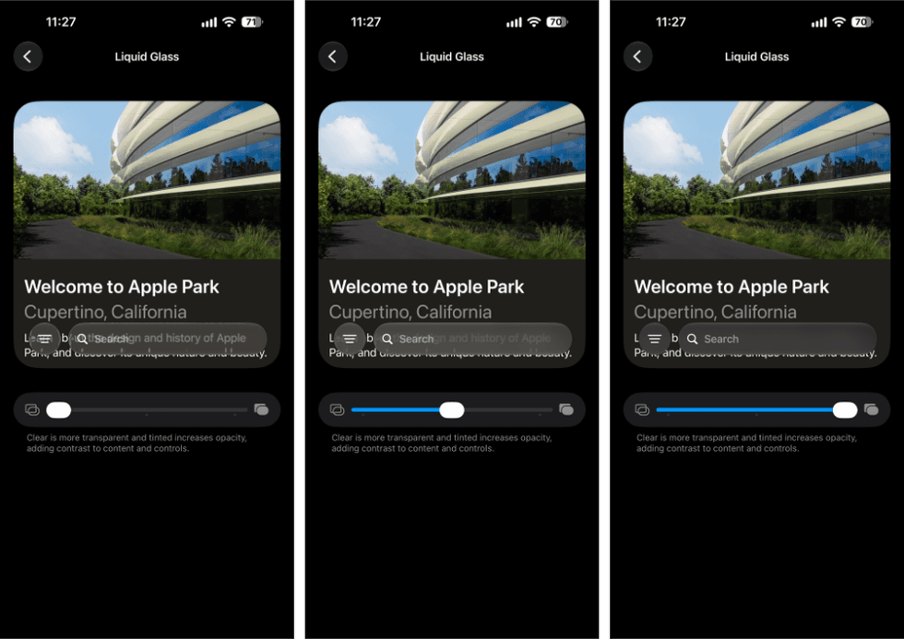904x639 pixels.
Task: Open the filter list button in the right screen
Action: (x=654, y=338)
